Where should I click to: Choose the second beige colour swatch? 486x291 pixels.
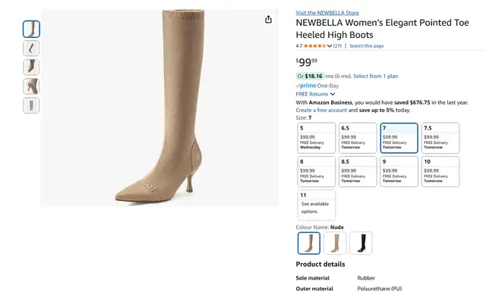(335, 243)
